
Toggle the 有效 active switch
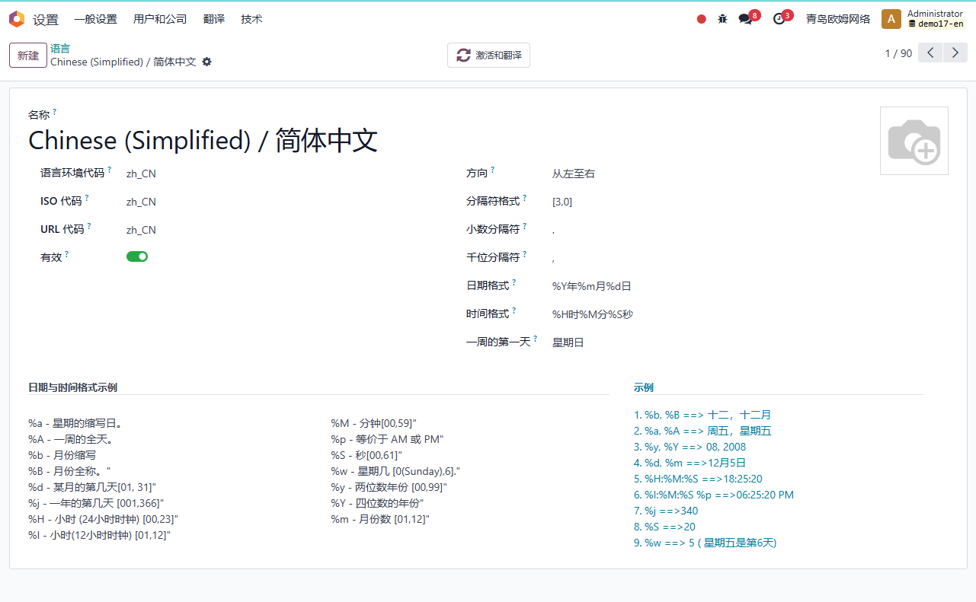[137, 256]
